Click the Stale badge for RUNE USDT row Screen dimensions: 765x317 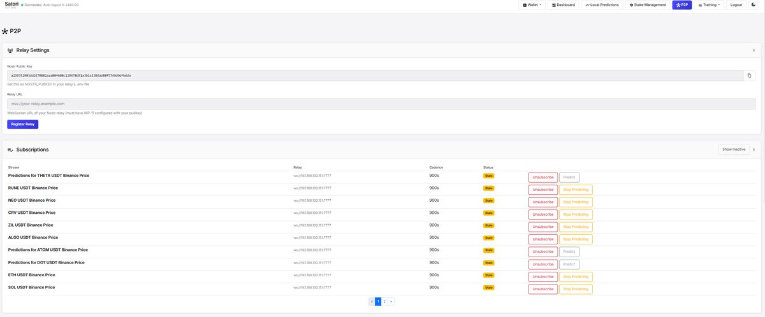click(489, 188)
